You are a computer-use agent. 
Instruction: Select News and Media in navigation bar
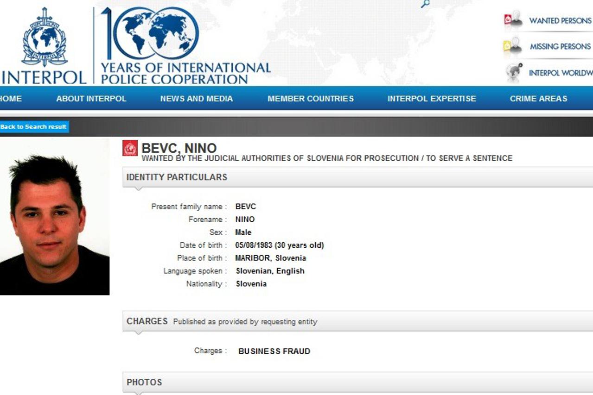tap(197, 99)
